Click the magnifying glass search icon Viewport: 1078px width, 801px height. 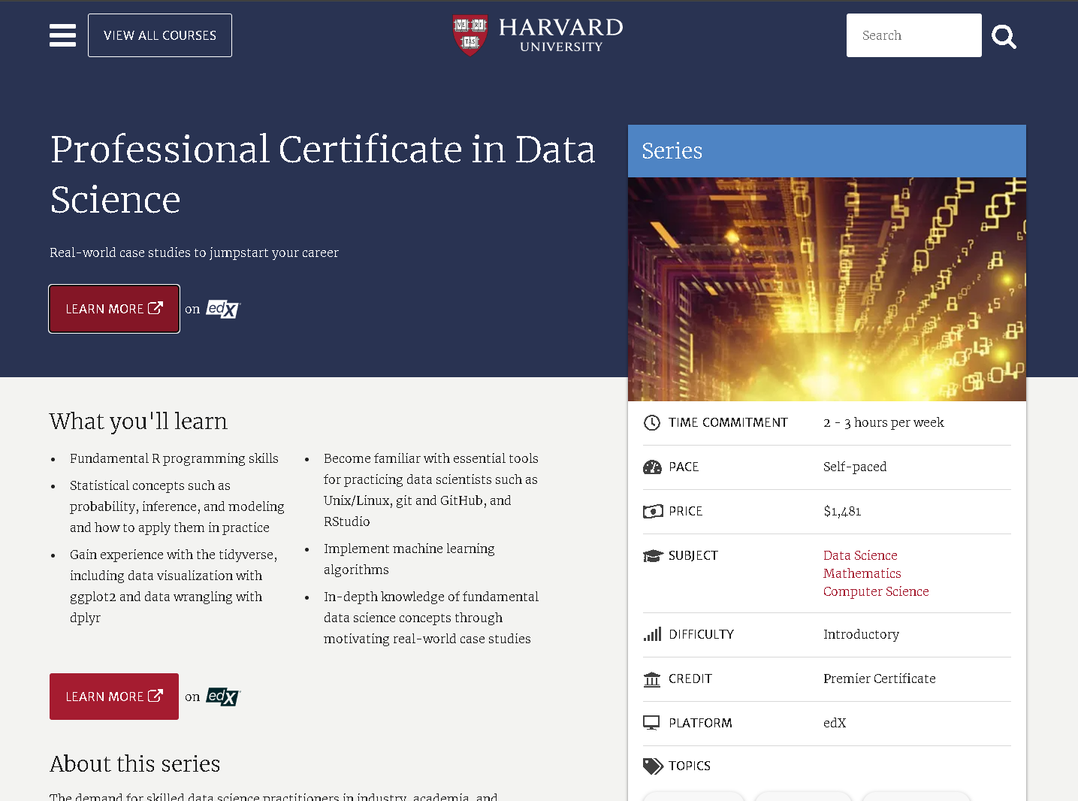1004,36
